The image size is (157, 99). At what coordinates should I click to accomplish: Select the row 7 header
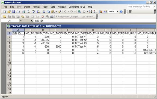coord(9,53)
